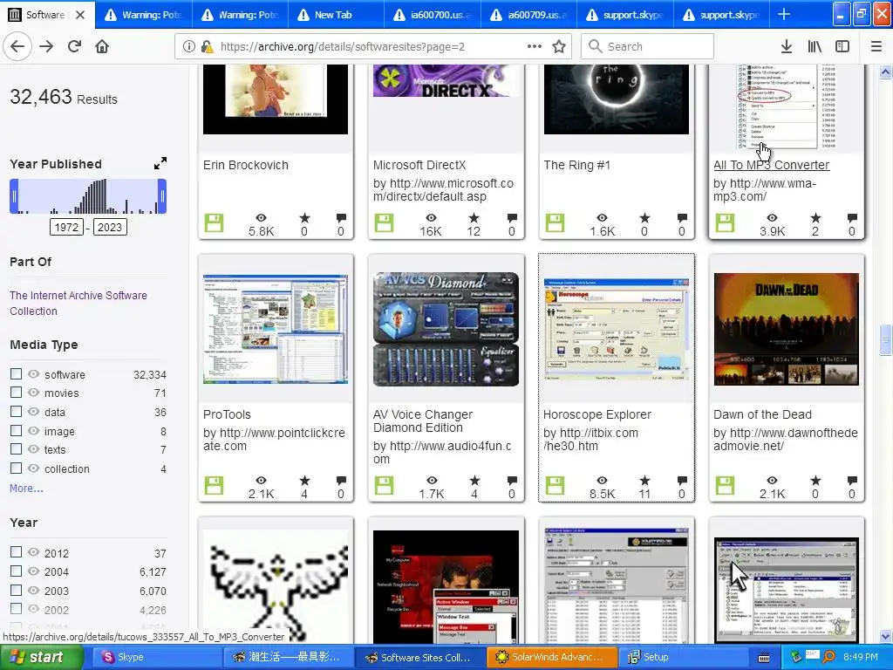
Task: Go back using the browser back arrow
Action: pyautogui.click(x=17, y=47)
